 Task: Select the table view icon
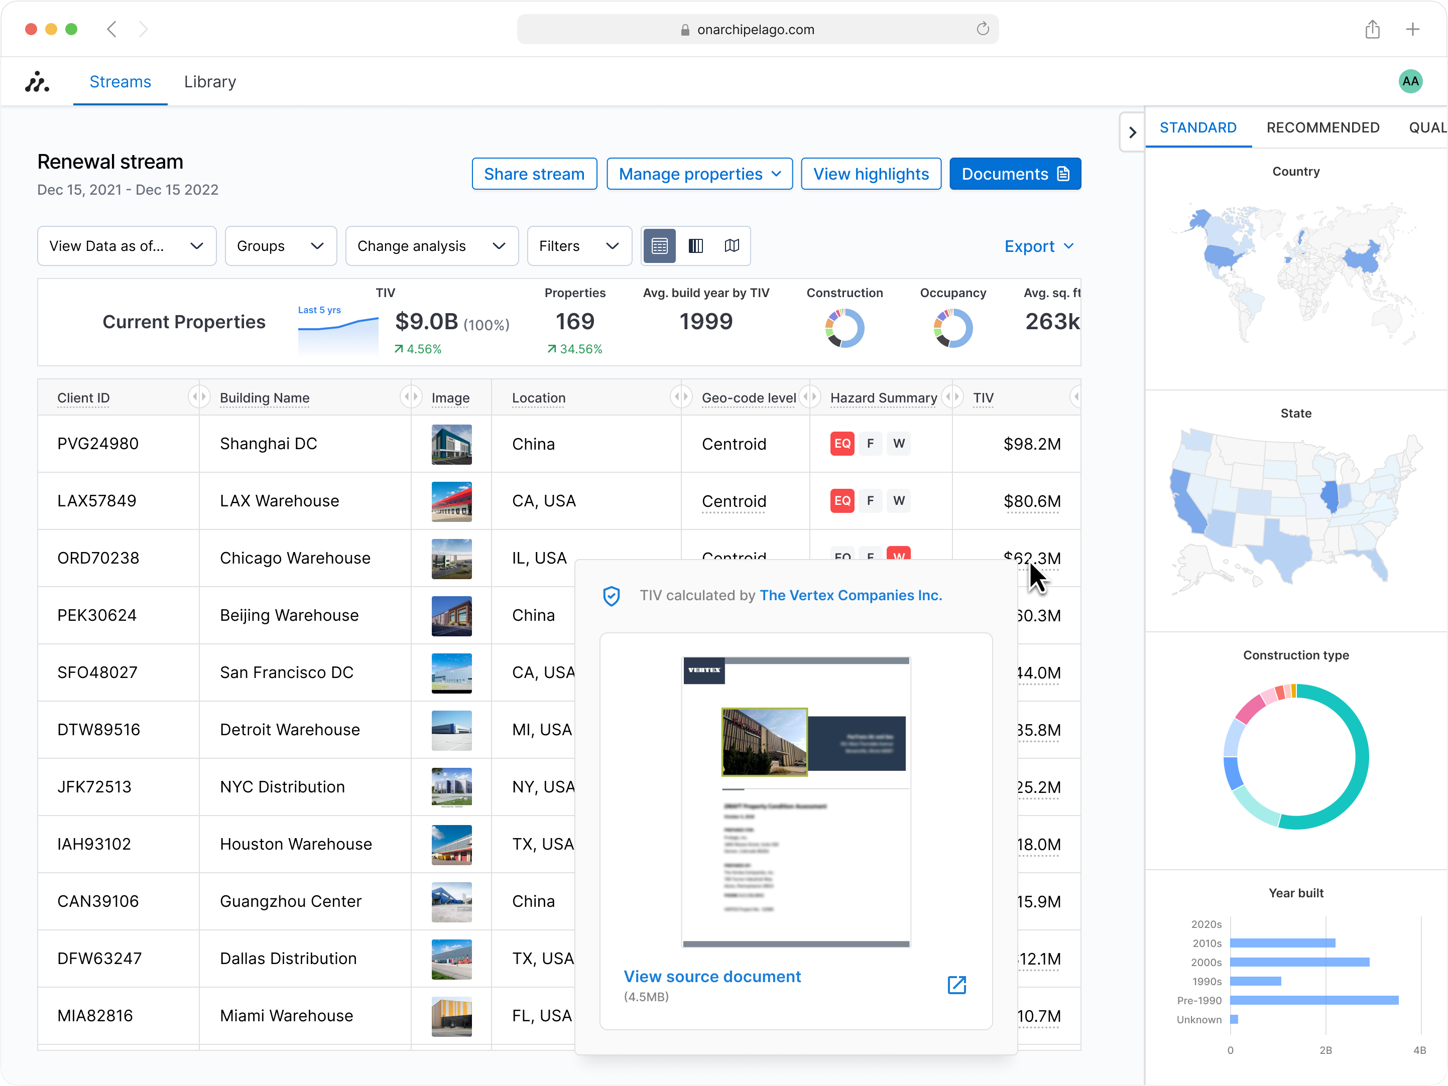659,245
